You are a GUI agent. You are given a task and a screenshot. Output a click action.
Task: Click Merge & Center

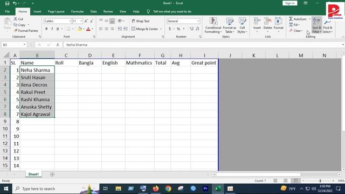145,29
